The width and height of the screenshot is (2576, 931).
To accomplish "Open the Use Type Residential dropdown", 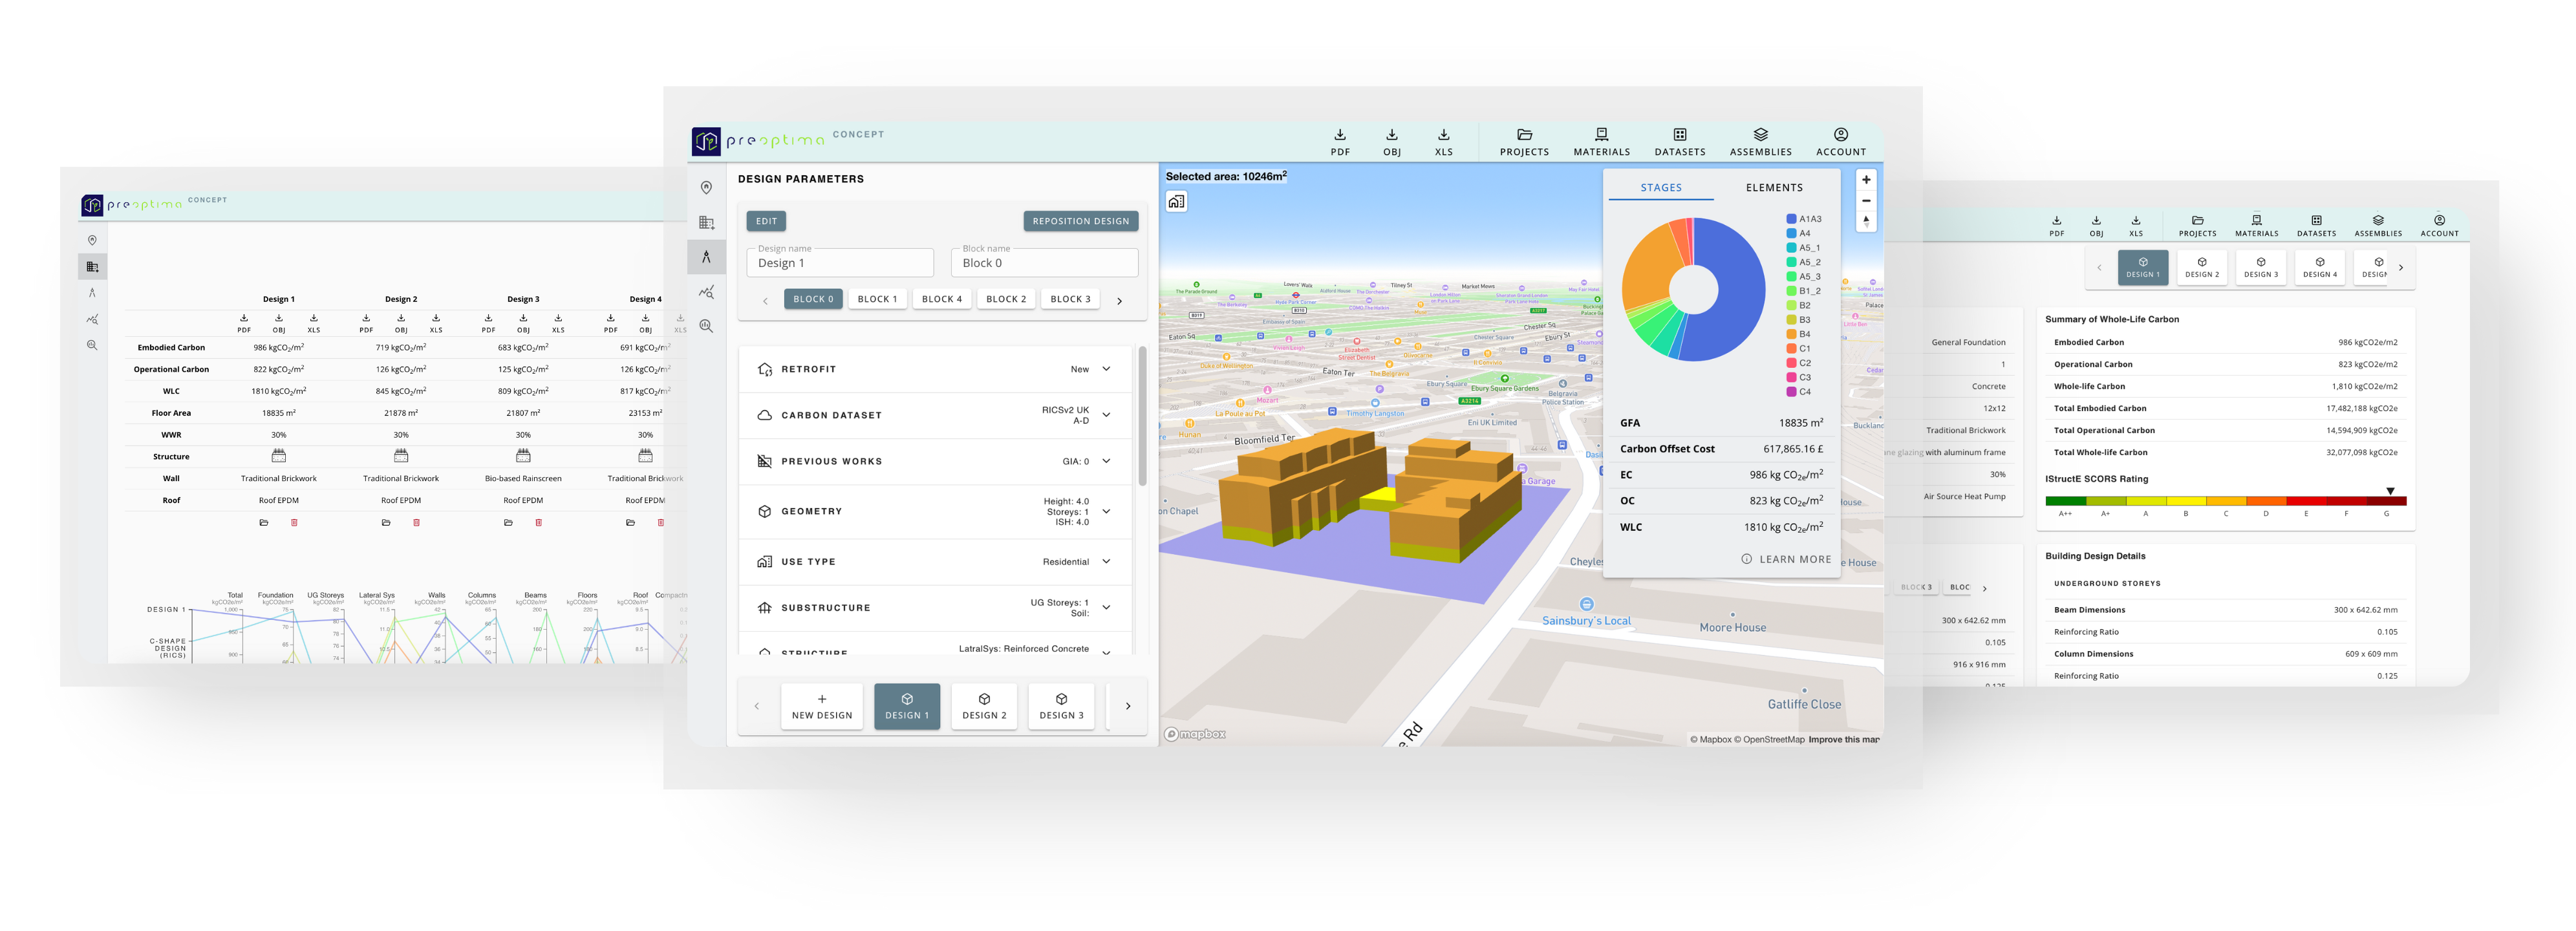I will pyautogui.click(x=1106, y=562).
